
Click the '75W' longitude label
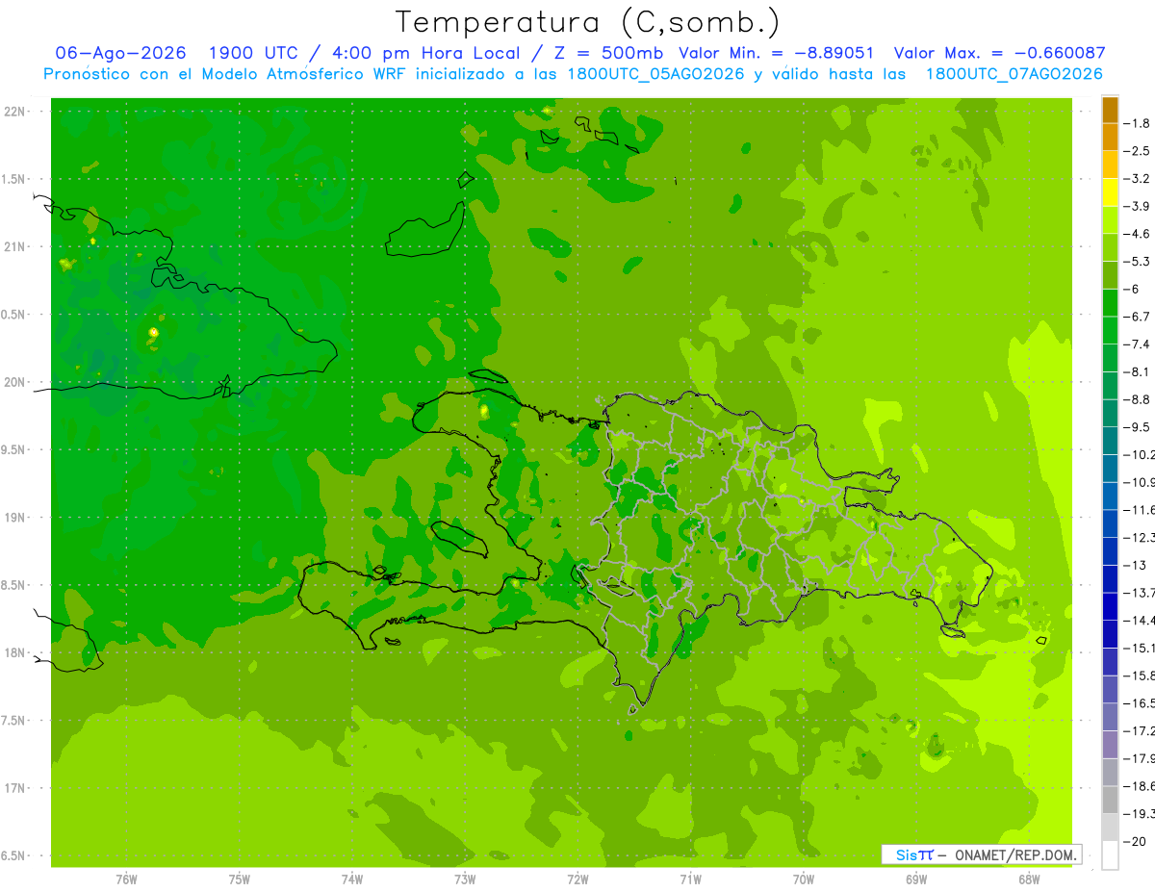(x=240, y=879)
